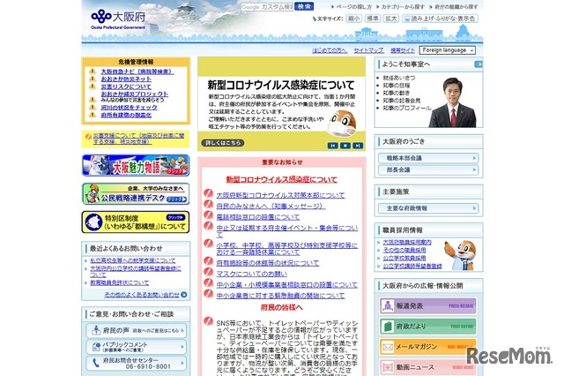Click the 大阪魅力物語 banner

pyautogui.click(x=136, y=165)
